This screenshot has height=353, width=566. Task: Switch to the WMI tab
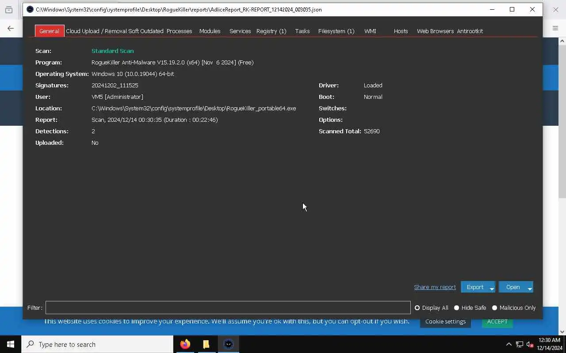(370, 31)
